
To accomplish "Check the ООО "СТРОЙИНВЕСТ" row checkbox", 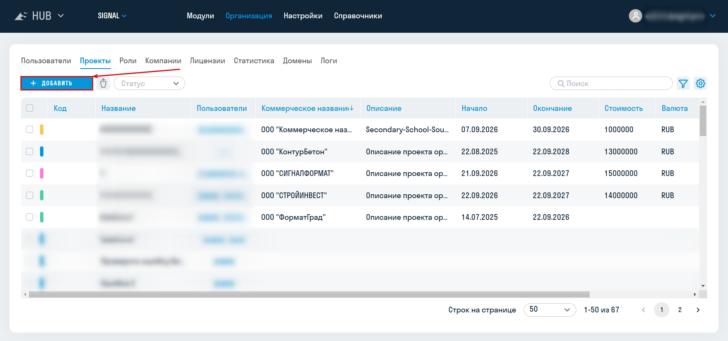I will 30,195.
